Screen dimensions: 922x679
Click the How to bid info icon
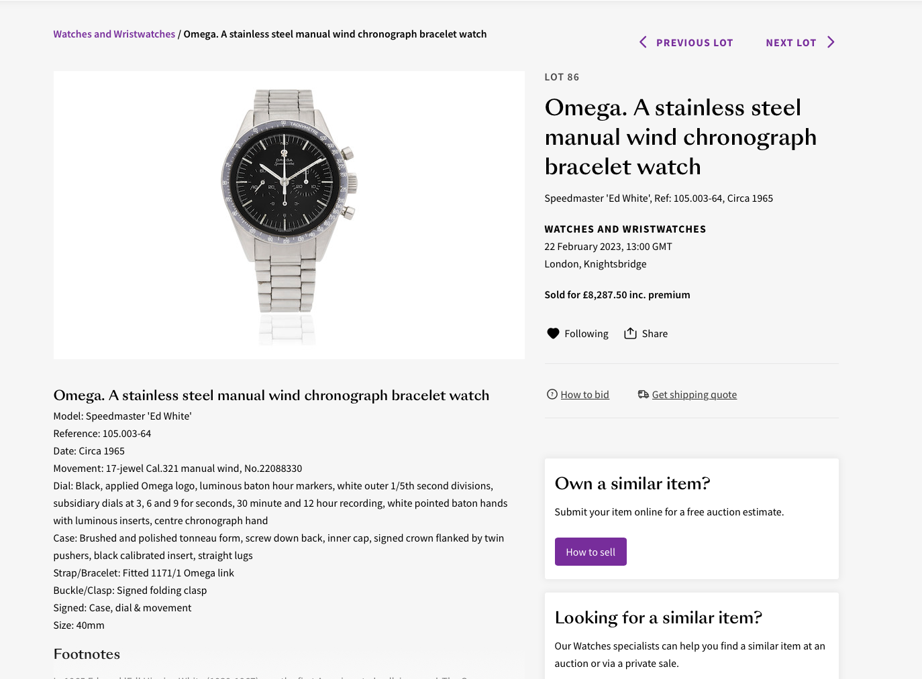point(552,395)
